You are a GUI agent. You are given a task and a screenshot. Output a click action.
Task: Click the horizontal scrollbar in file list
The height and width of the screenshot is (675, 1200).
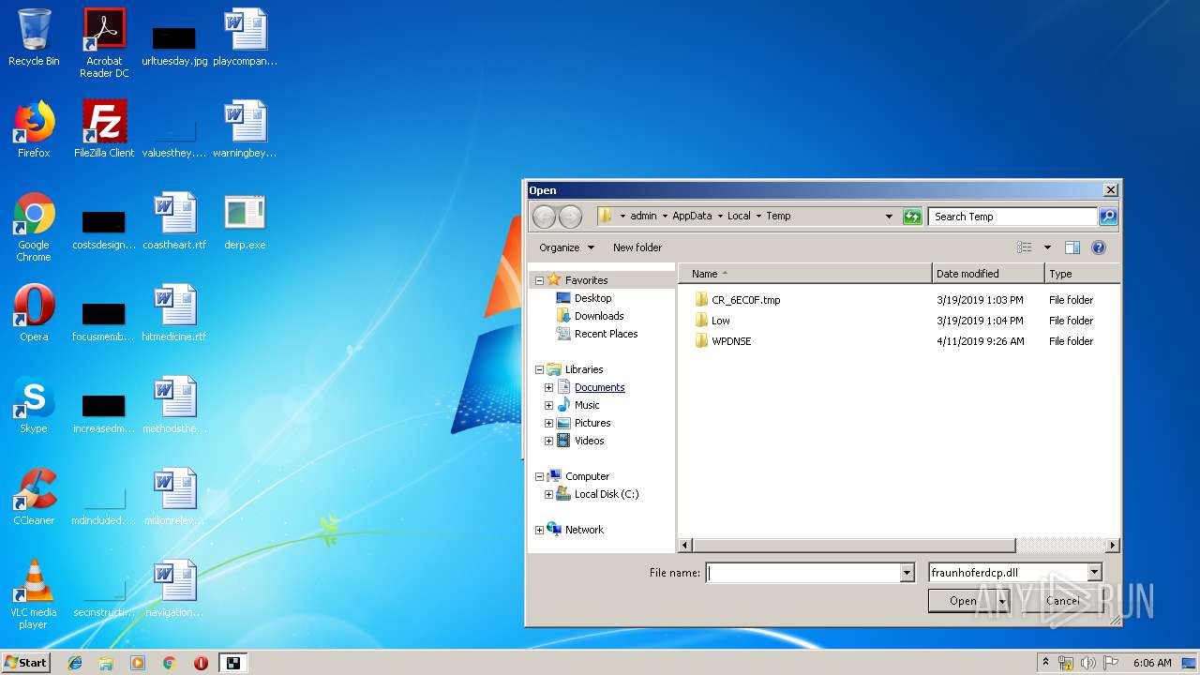pyautogui.click(x=853, y=546)
